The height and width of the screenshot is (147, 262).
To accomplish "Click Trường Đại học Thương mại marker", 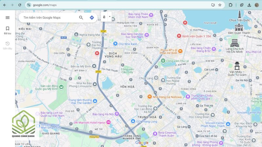I will click(88, 45).
